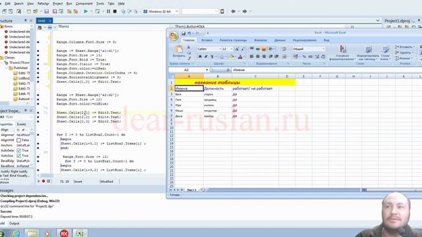
Task: Open the Refactor menu
Action: coord(43,3)
